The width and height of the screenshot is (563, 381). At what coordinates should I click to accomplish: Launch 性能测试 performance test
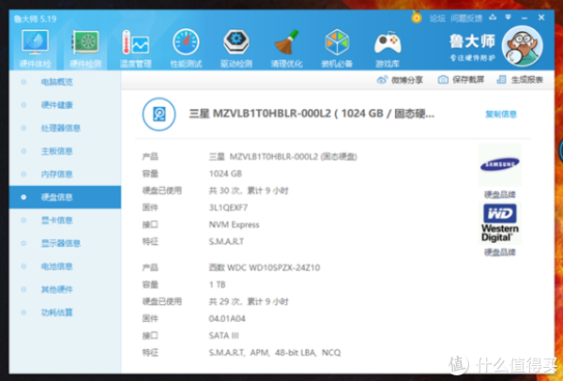pyautogui.click(x=186, y=49)
